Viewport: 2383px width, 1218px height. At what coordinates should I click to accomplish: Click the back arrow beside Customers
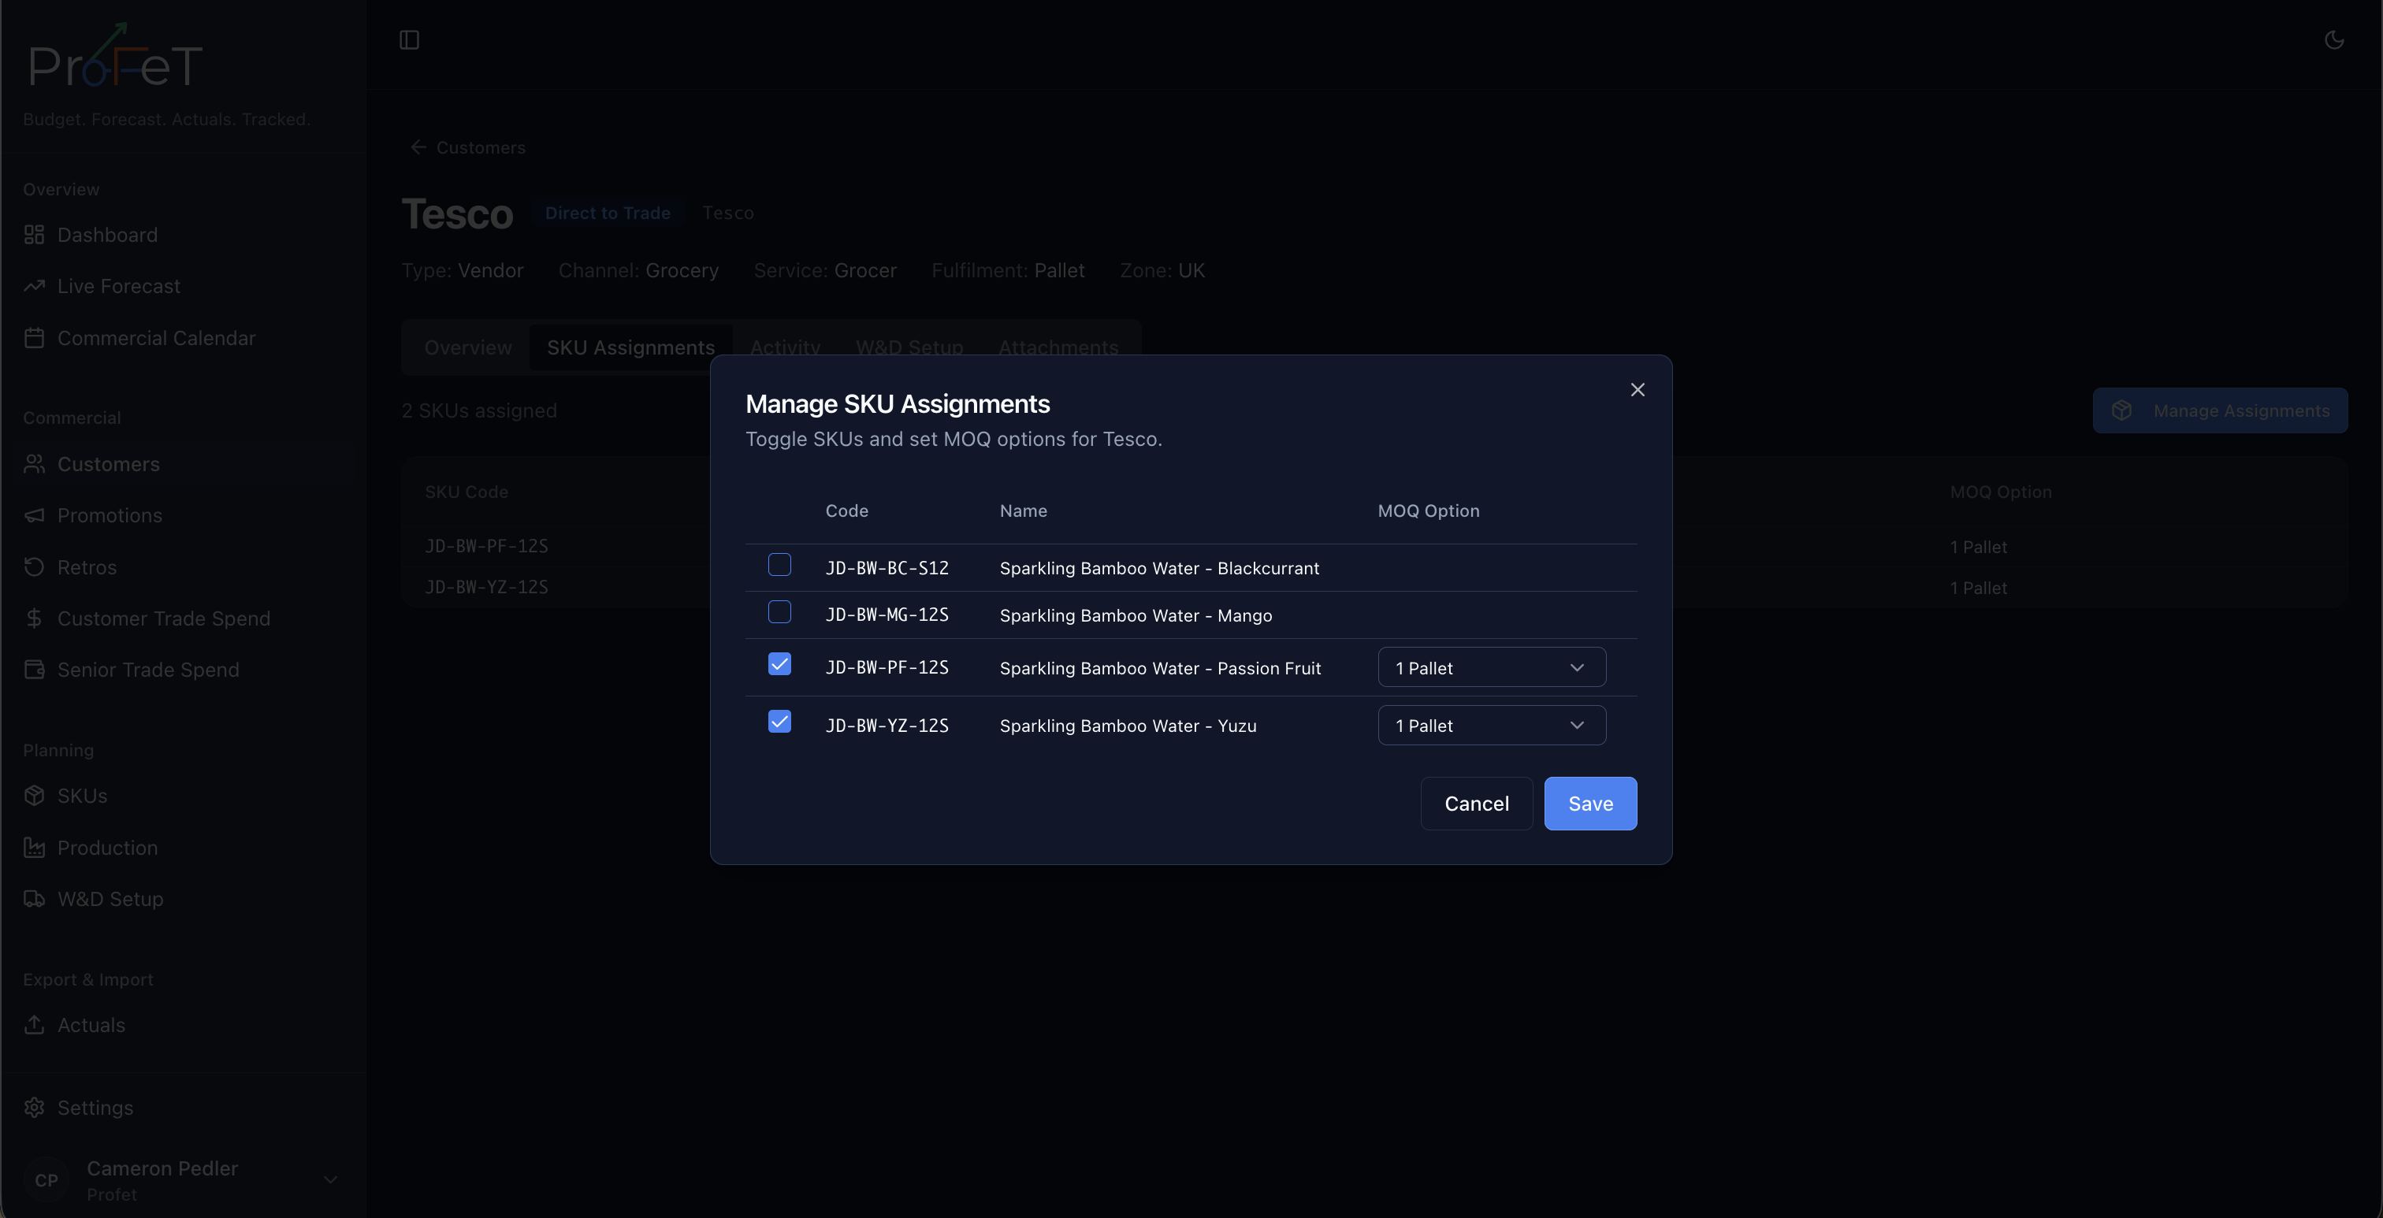pyautogui.click(x=418, y=147)
